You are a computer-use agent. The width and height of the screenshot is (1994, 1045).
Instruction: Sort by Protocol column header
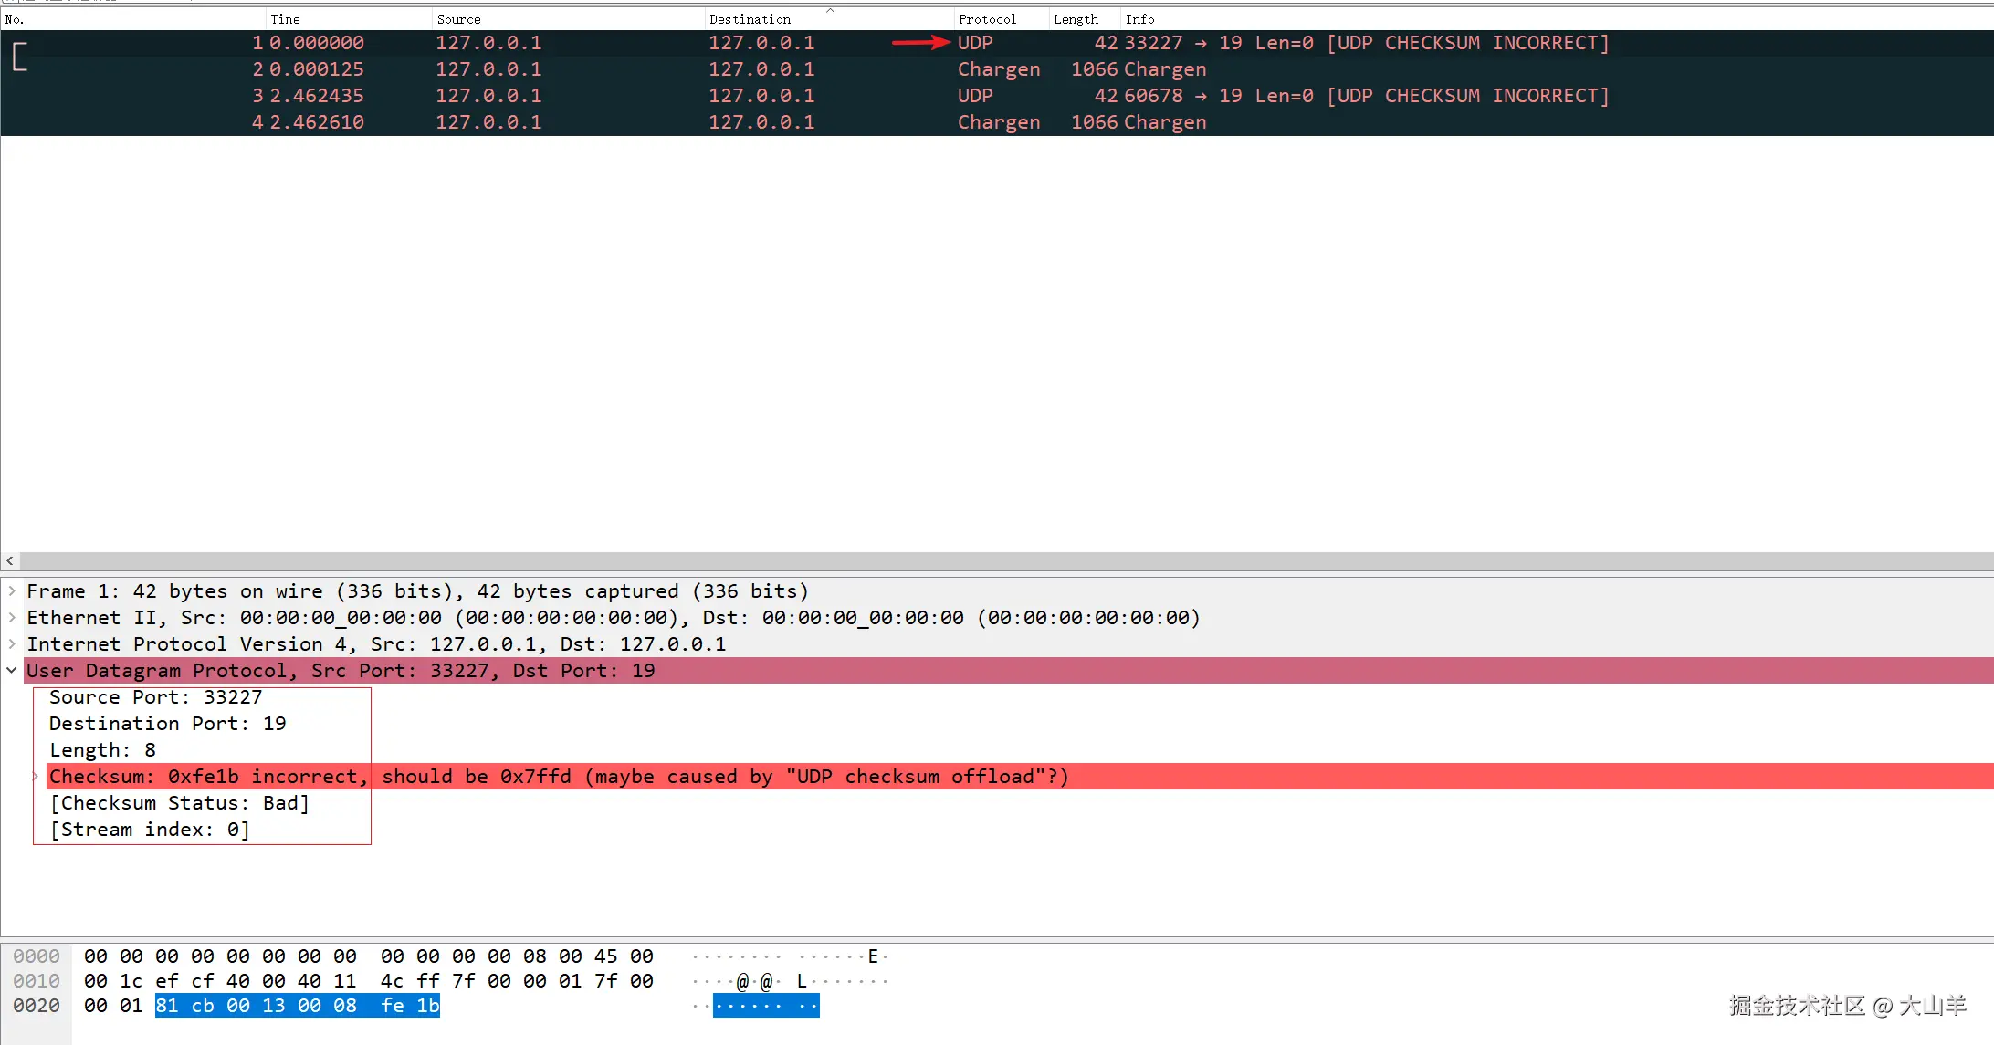pos(986,19)
